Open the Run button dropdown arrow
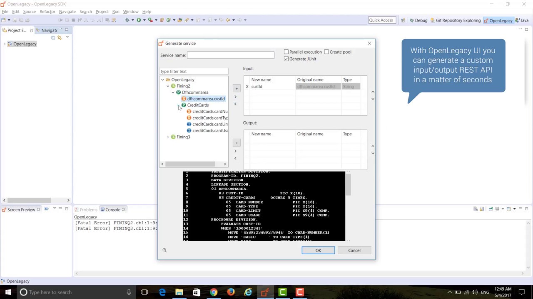Screen dimensions: 533x299 pyautogui.click(x=144, y=20)
